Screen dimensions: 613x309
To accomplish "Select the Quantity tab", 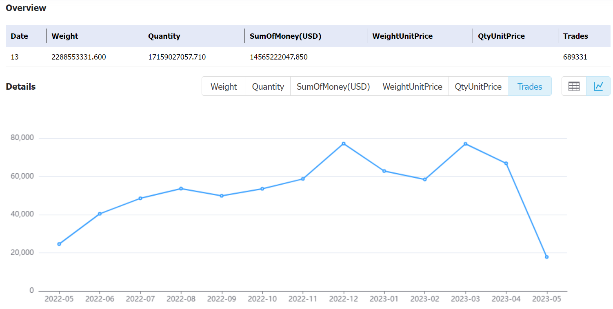I will click(x=268, y=86).
